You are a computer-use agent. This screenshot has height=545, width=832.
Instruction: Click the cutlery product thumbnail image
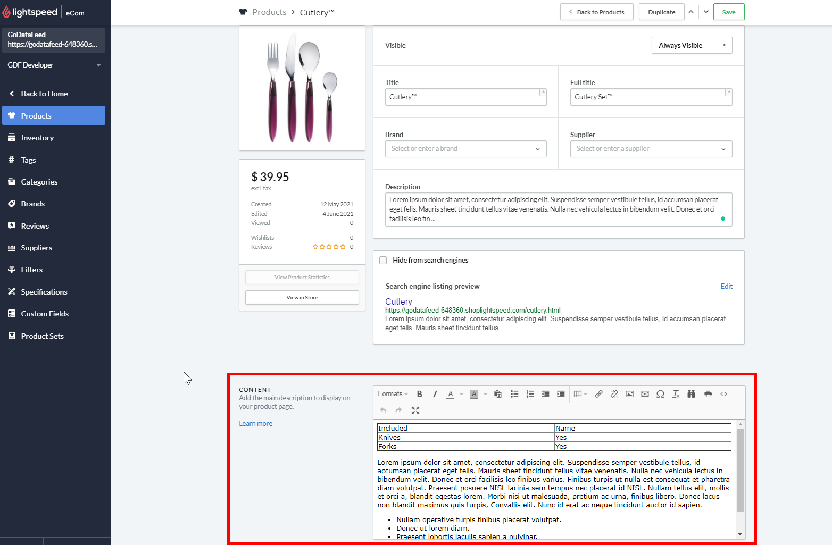(302, 88)
